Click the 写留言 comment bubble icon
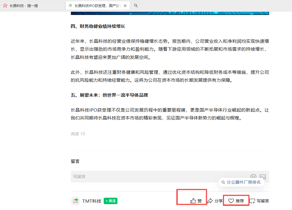This screenshot has width=292, height=210. pyautogui.click(x=252, y=201)
